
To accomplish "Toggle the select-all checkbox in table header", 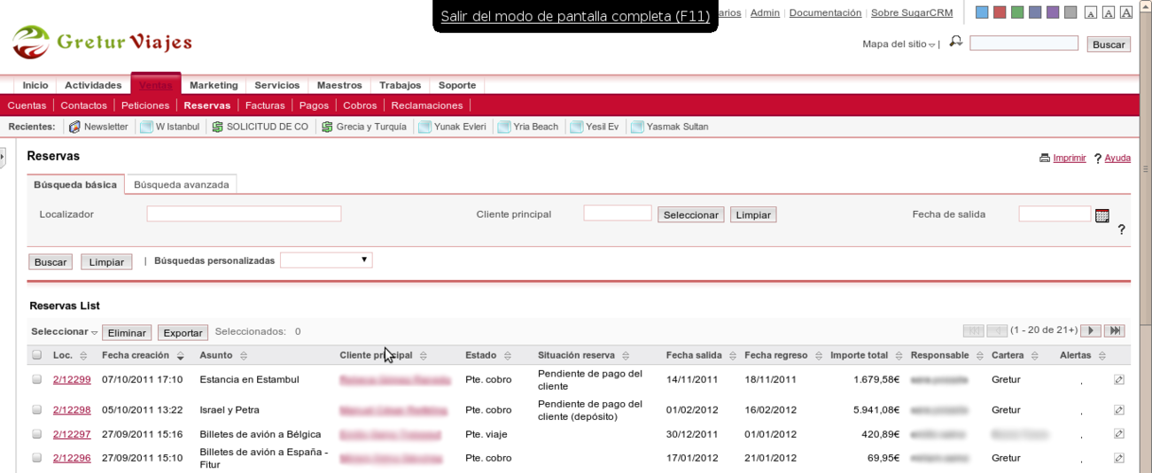I will (x=36, y=355).
